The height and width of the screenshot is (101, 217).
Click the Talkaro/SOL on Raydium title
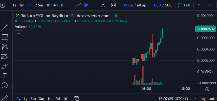65,16
